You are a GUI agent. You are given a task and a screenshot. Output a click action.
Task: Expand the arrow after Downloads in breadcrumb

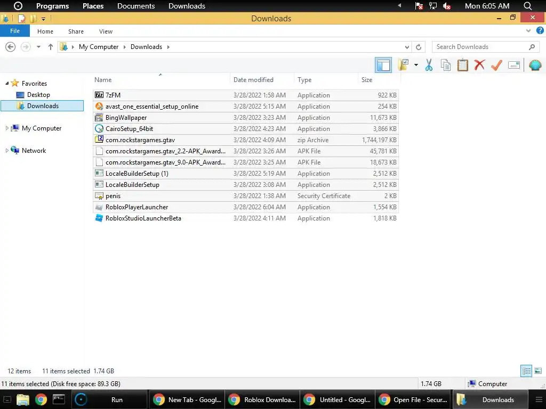168,47
